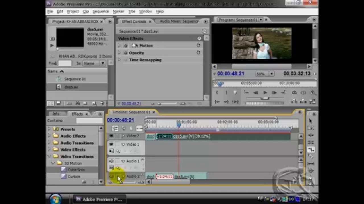
Task: Click the Windows Start button
Action: pyautogui.click(x=55, y=199)
